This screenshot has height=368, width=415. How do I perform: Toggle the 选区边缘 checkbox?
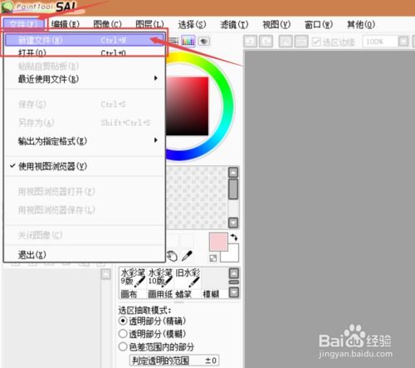click(x=316, y=42)
